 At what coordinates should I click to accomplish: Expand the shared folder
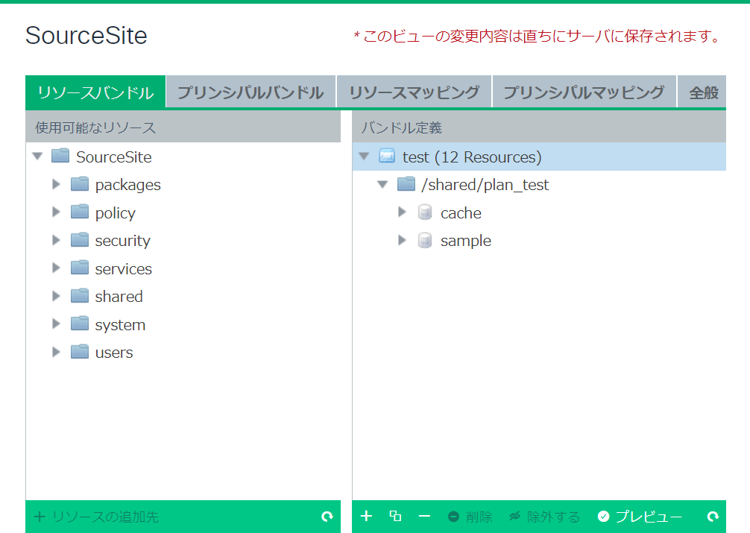click(56, 296)
